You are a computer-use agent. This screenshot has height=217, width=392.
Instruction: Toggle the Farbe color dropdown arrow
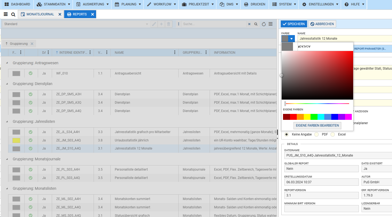291,39
